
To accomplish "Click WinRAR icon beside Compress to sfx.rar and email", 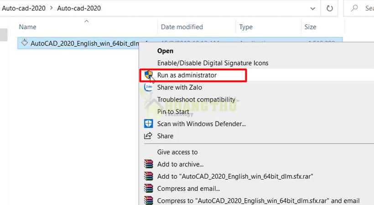I will click(148, 200).
